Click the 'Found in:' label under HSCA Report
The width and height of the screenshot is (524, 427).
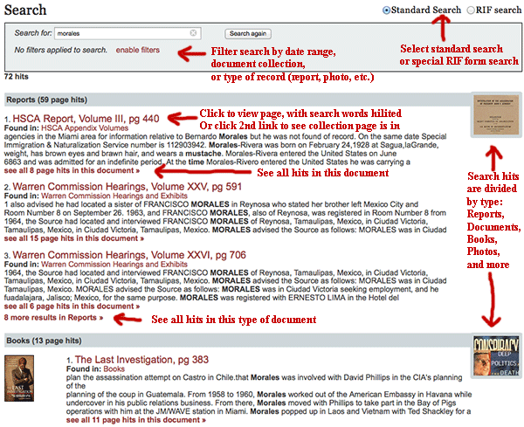[x=21, y=128]
